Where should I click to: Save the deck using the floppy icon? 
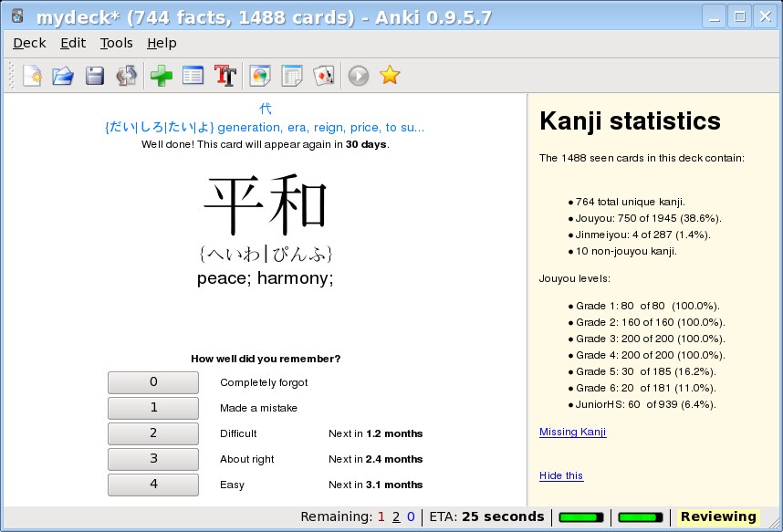pyautogui.click(x=94, y=76)
